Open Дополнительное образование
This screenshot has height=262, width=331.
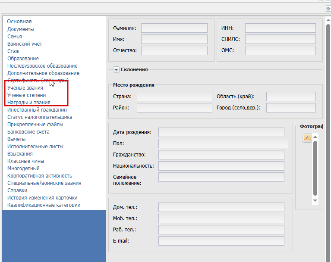pos(43,73)
